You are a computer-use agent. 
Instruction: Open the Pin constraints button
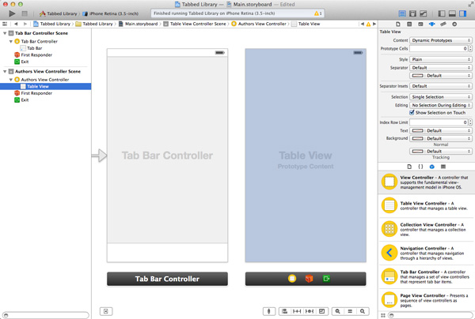(297, 311)
